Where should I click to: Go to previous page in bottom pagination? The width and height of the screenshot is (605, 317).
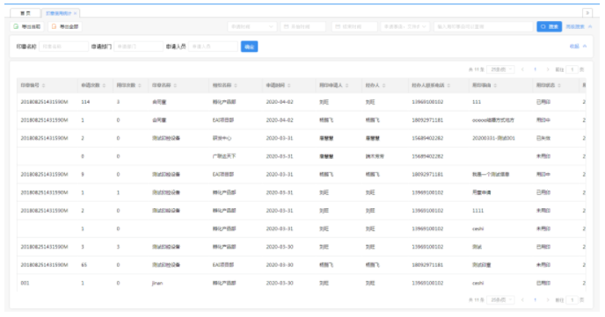click(522, 299)
